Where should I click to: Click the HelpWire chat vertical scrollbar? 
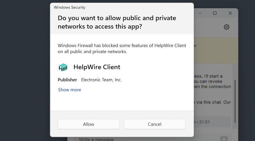pyautogui.click(x=235, y=101)
